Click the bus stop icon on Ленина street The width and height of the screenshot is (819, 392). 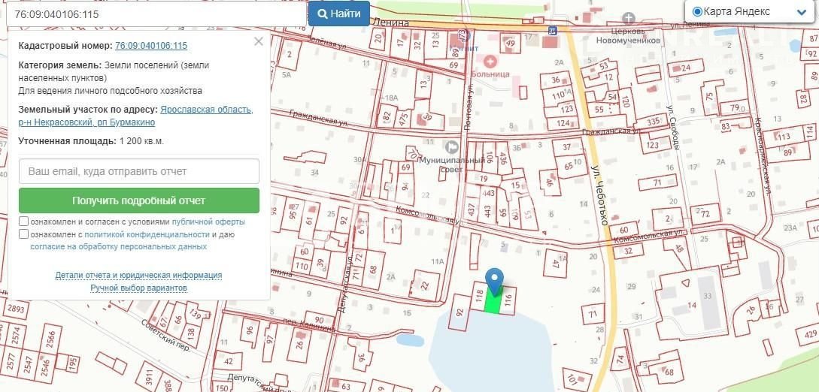[553, 31]
